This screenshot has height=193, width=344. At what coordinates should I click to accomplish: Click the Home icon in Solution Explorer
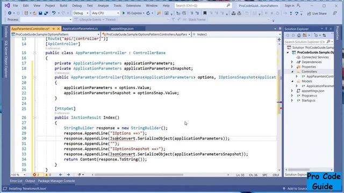pos(299,35)
